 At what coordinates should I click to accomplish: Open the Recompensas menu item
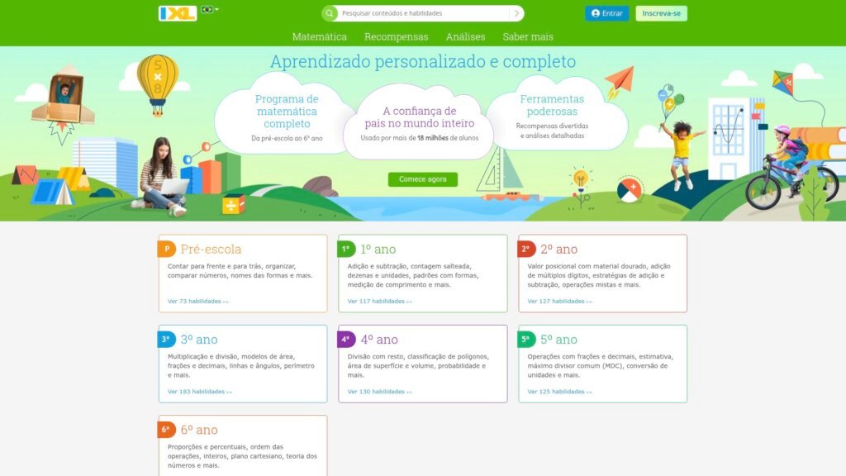point(397,36)
